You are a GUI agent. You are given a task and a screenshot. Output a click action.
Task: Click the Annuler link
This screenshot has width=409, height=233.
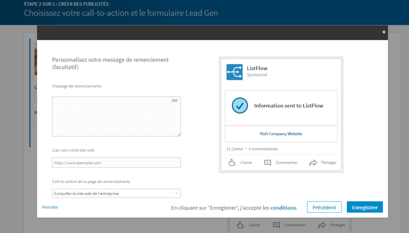click(x=50, y=207)
